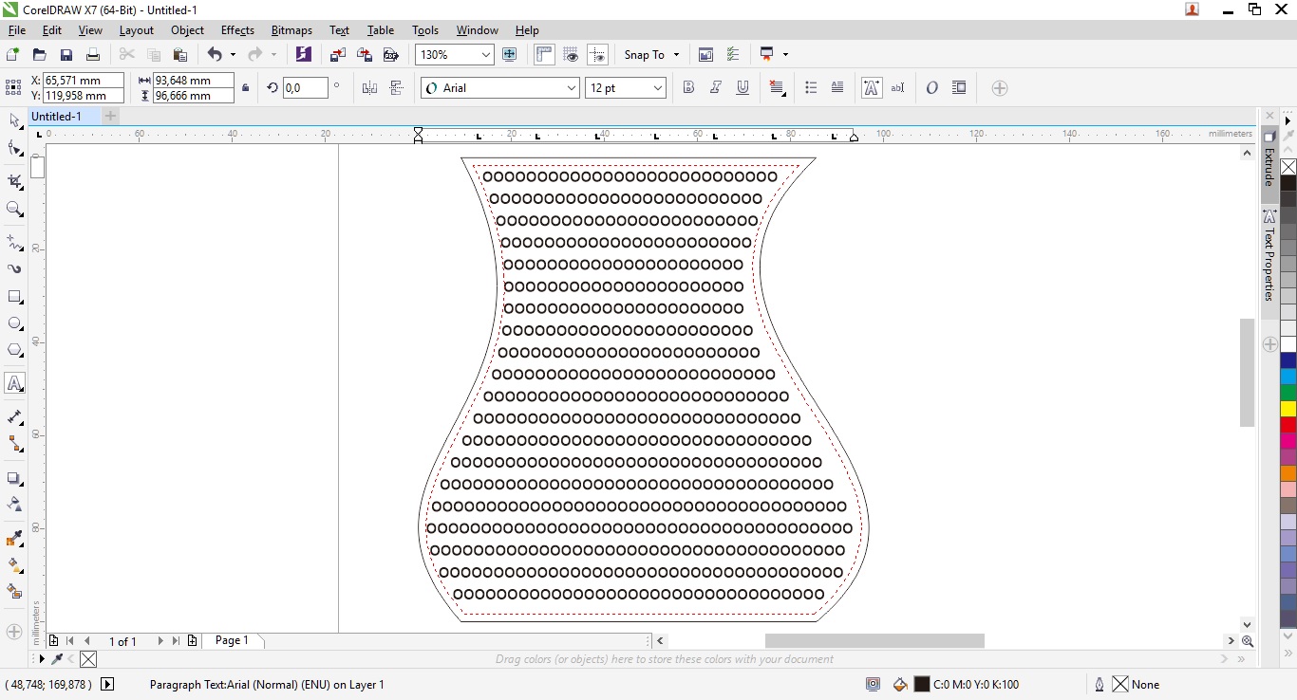Select the Ellipse tool
This screenshot has width=1297, height=700.
tap(14, 323)
